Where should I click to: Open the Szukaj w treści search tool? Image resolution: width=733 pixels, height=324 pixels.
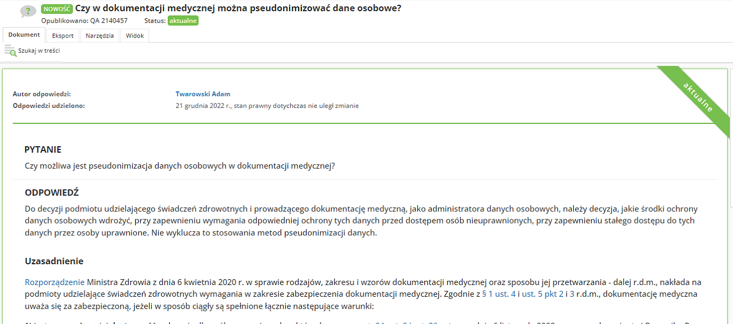pos(33,51)
